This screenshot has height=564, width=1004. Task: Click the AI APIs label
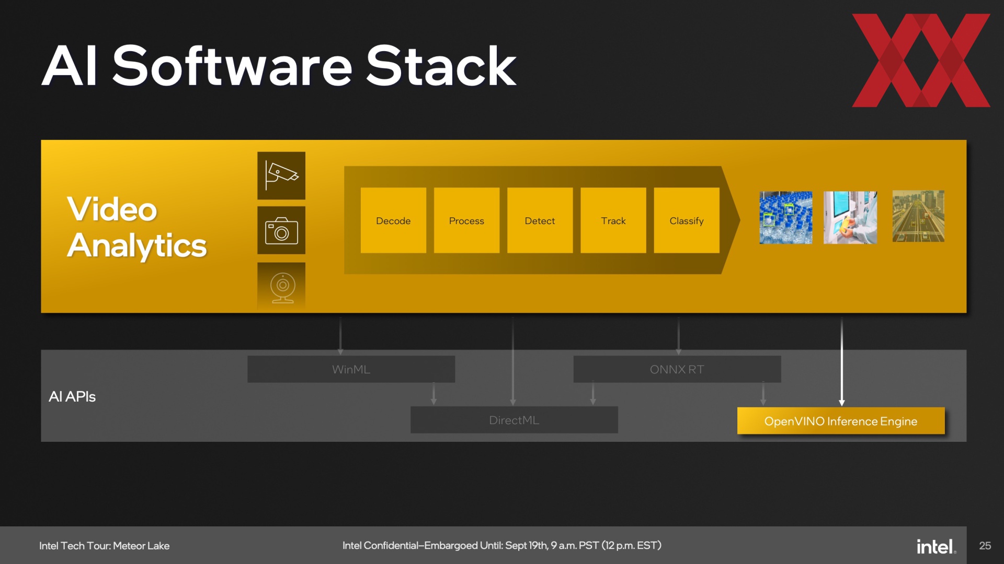[72, 396]
